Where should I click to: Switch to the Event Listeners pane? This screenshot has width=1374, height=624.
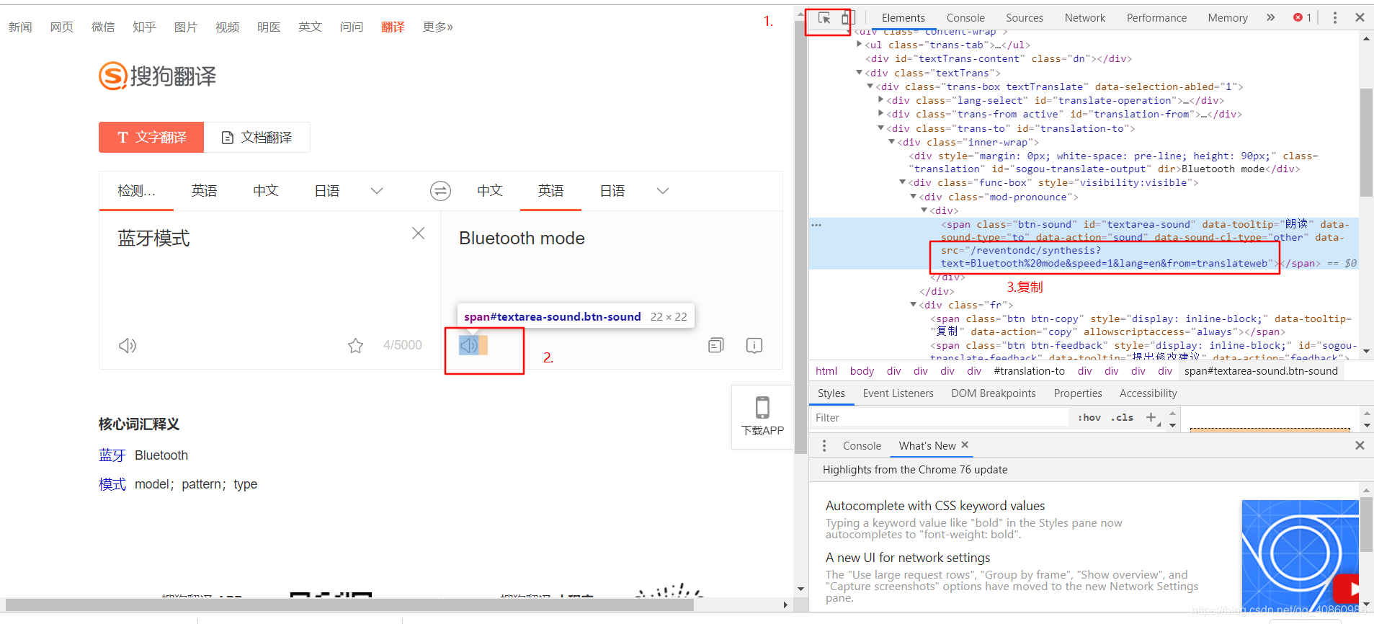898,393
